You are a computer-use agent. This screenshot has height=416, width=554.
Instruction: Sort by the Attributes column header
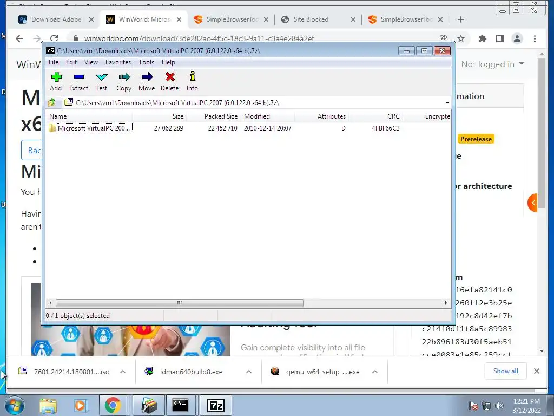click(x=321, y=116)
